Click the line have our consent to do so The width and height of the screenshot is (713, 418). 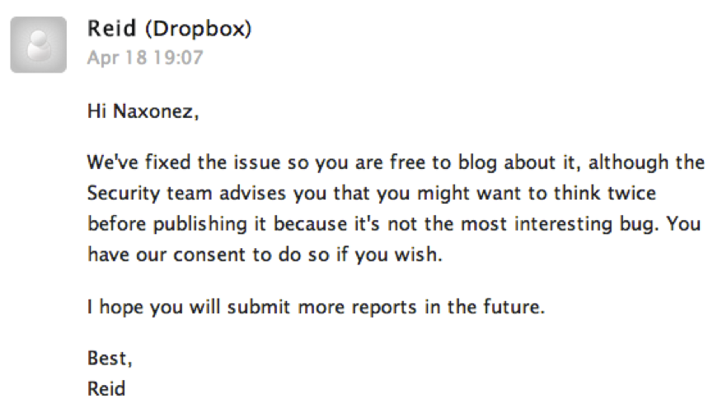click(265, 255)
